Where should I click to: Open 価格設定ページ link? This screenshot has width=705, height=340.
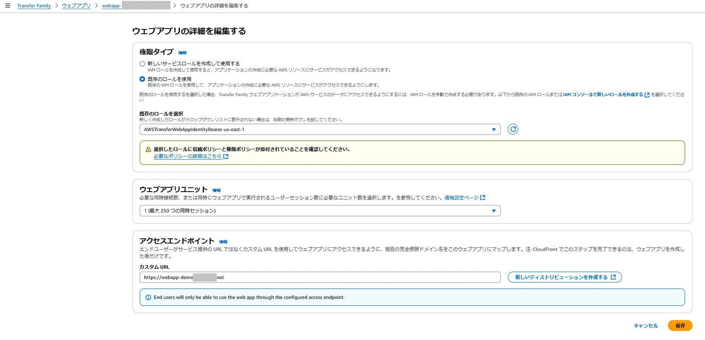461,198
